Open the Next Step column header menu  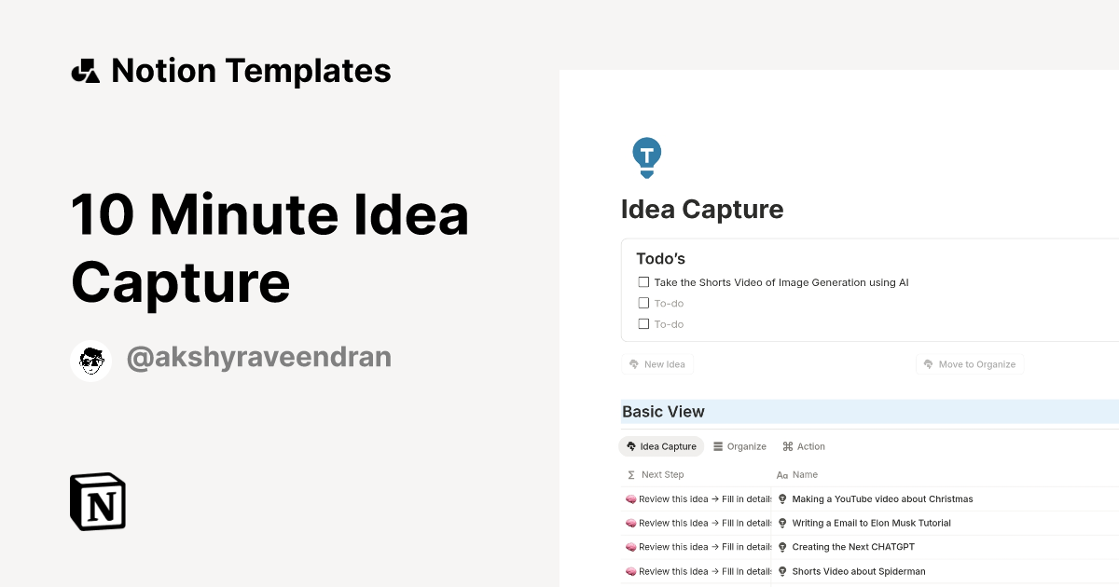point(656,474)
